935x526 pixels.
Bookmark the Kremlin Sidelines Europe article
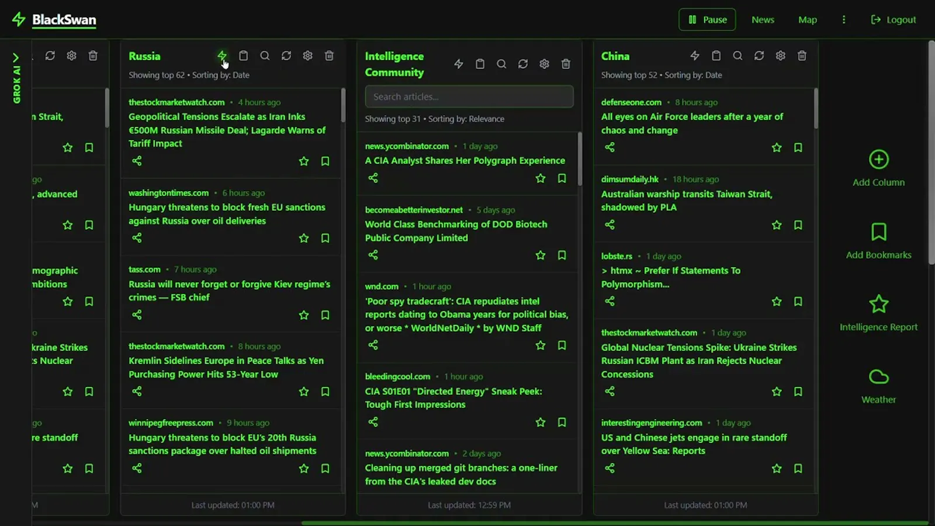[x=325, y=392]
